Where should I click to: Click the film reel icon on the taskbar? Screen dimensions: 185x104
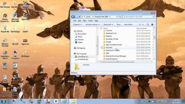click(x=31, y=101)
